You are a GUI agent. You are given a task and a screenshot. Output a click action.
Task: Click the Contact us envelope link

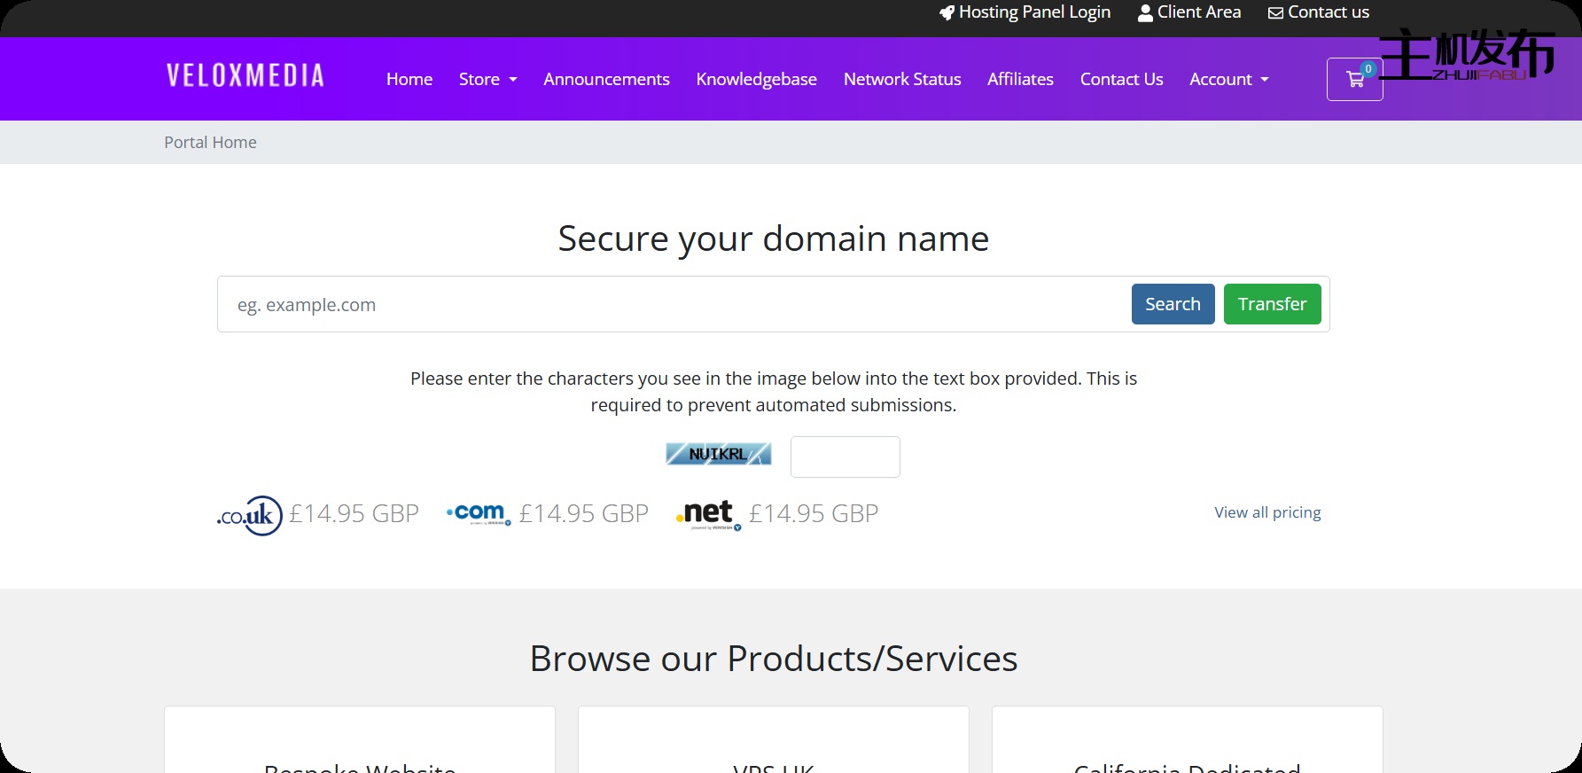pos(1319,12)
